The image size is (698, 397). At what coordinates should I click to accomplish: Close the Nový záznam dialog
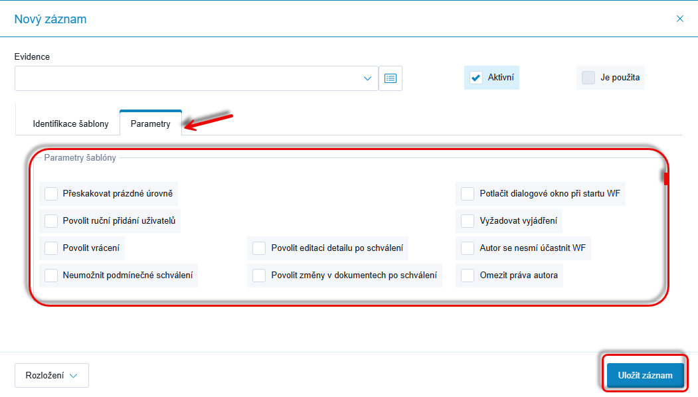tap(679, 19)
